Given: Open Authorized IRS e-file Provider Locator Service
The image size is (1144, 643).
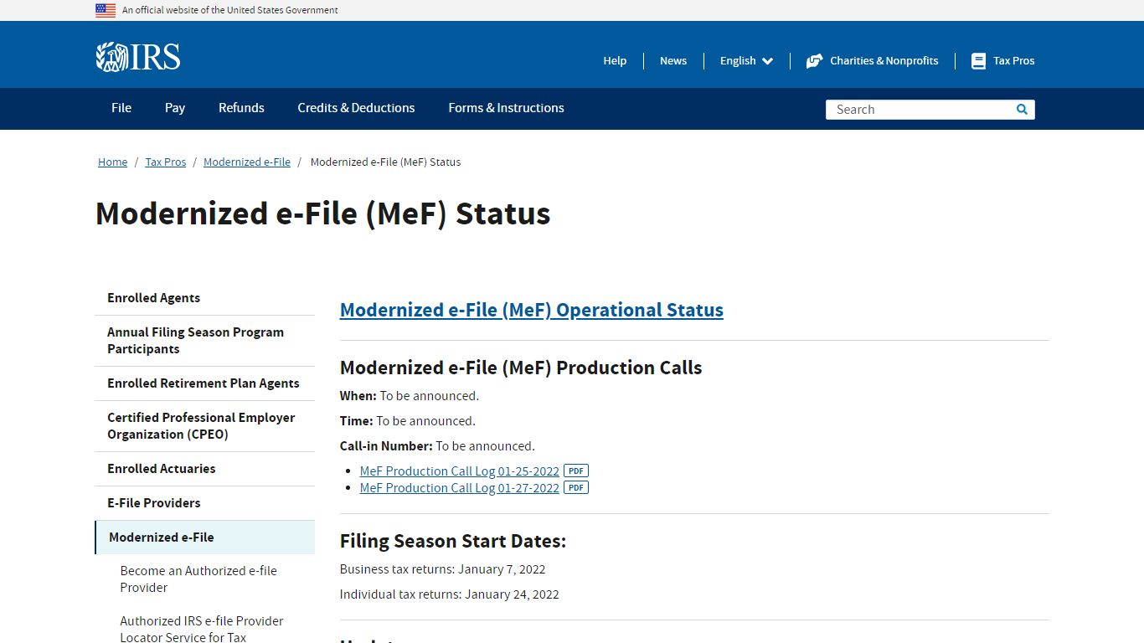Looking at the screenshot, I should [x=202, y=629].
